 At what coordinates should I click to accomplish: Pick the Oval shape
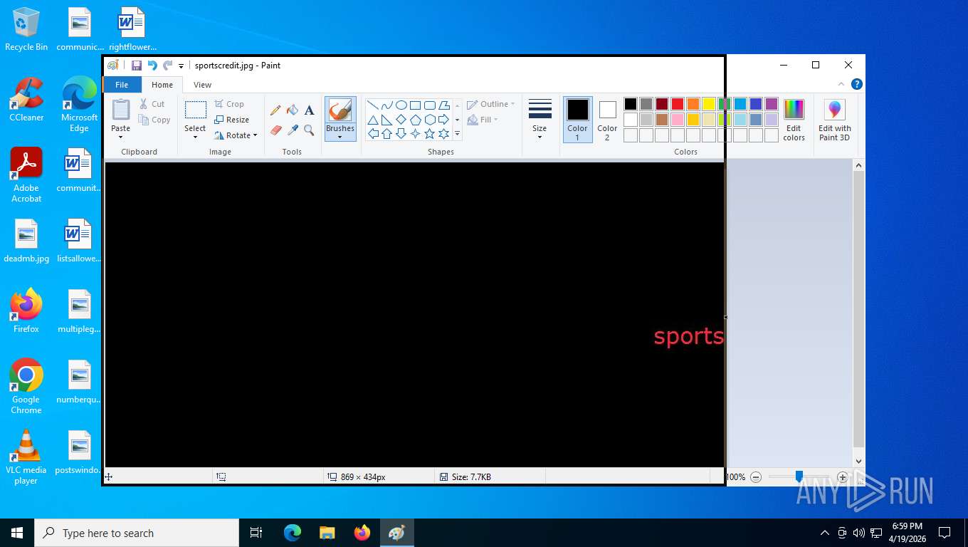[x=401, y=105]
